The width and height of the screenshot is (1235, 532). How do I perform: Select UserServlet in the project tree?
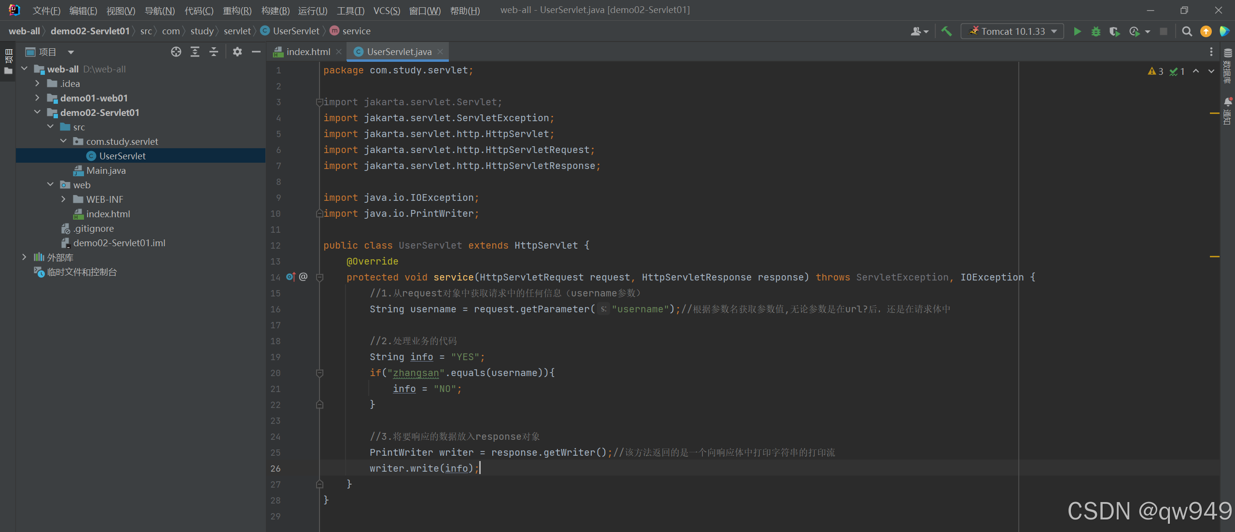click(x=122, y=155)
